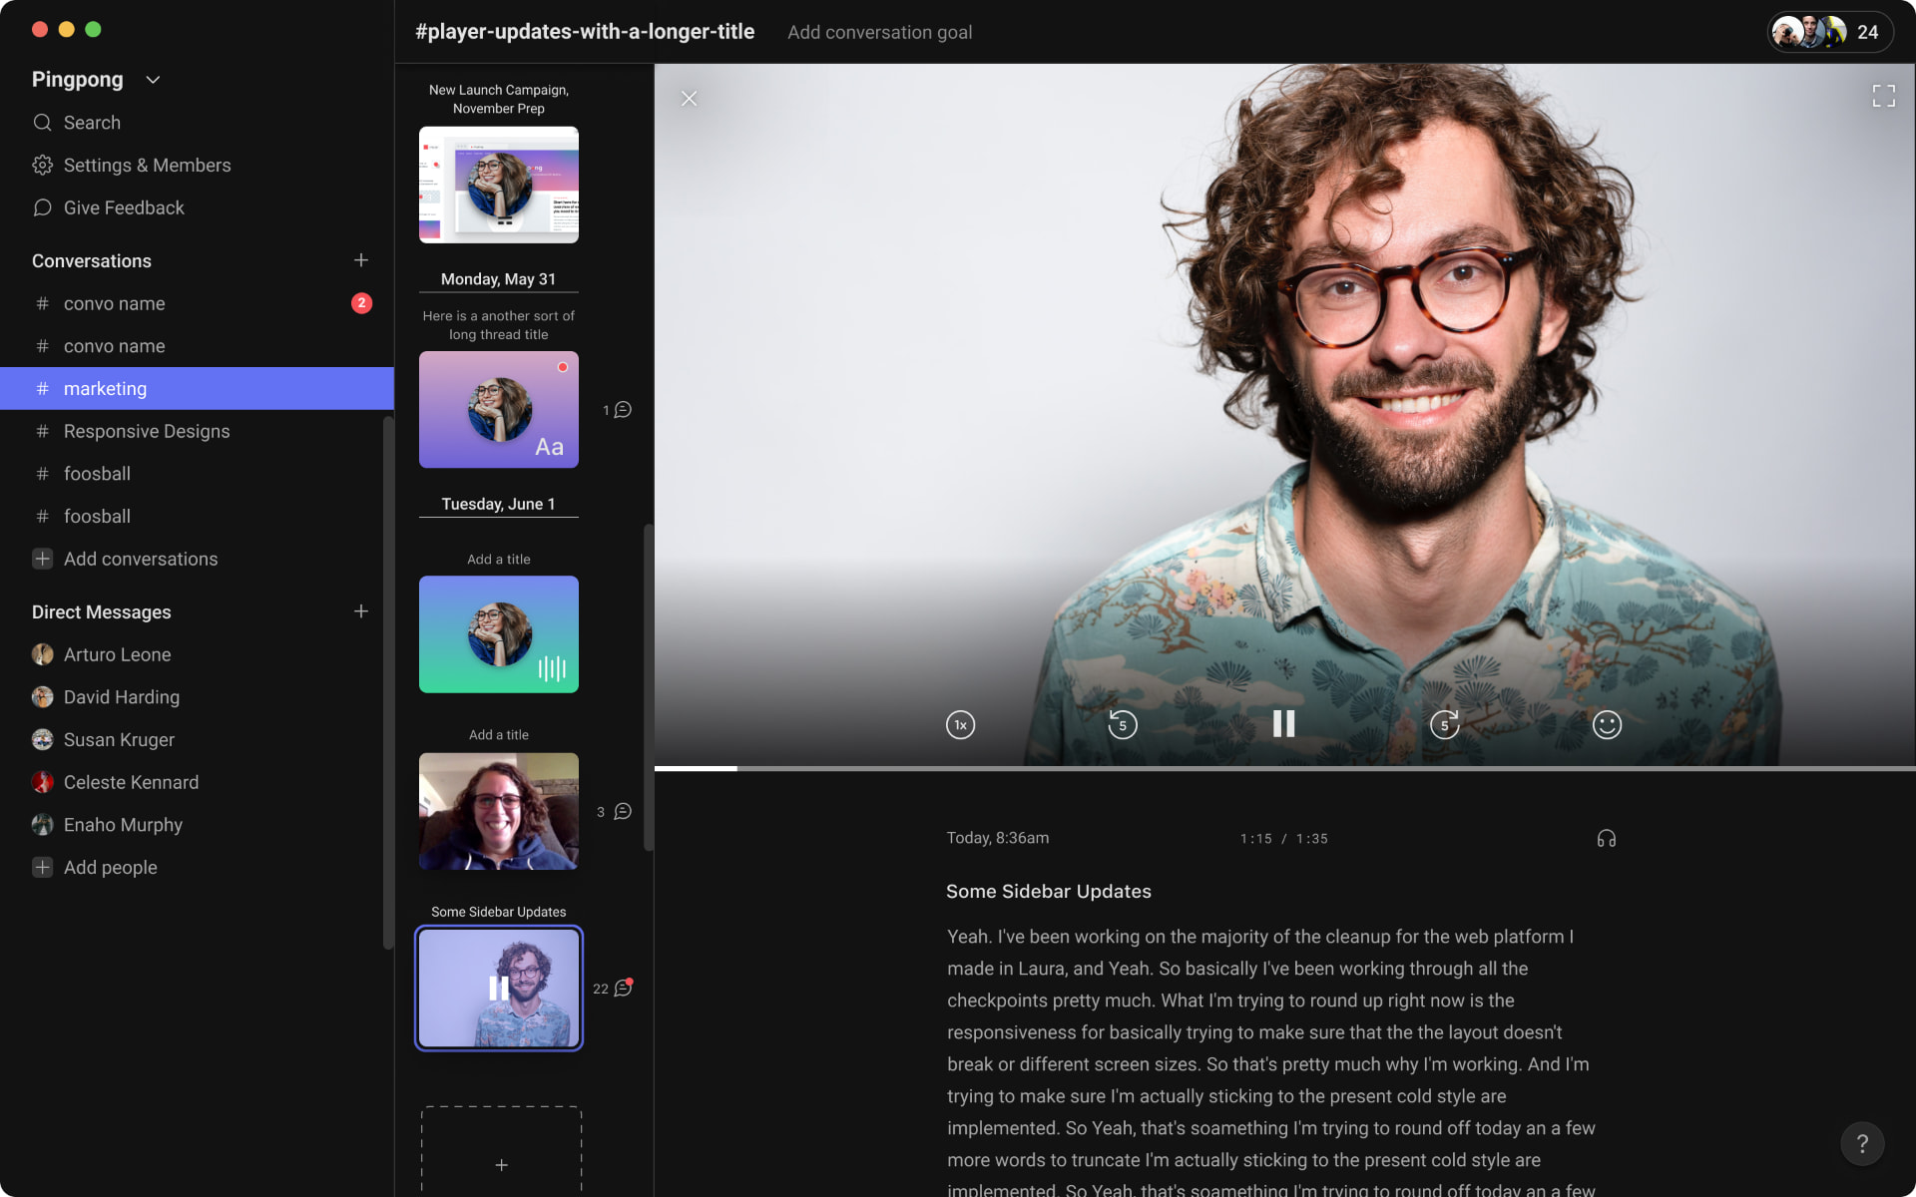
Task: Add new recording in dashed box
Action: pyautogui.click(x=501, y=1152)
